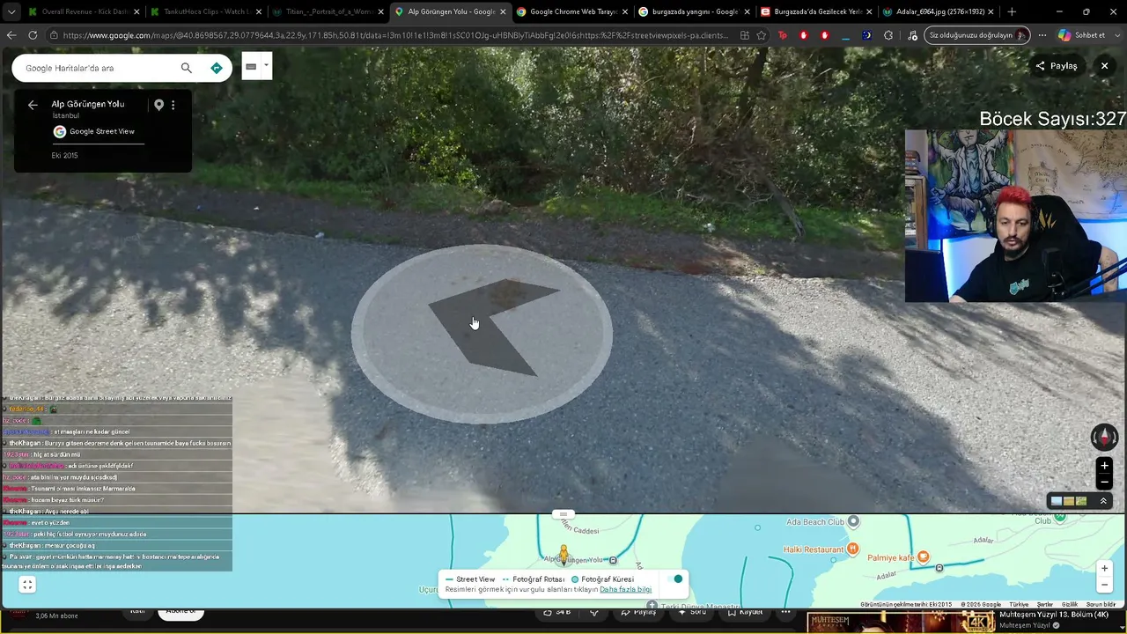The height and width of the screenshot is (634, 1127).
Task: Click the keyboard input tool icon
Action: click(251, 66)
